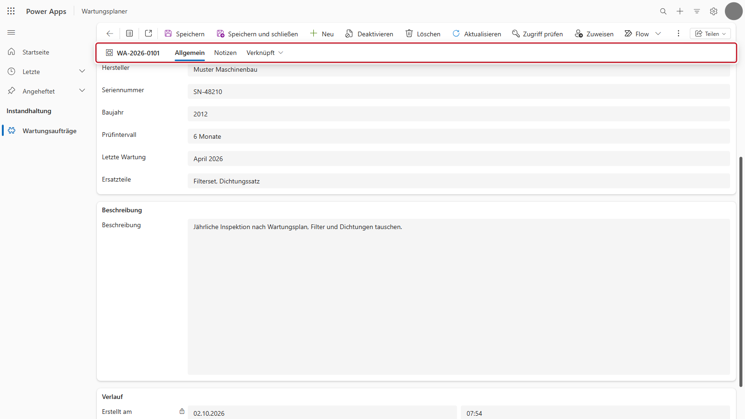This screenshot has width=745, height=419.
Task: Open the Flow menu
Action: coord(643,34)
